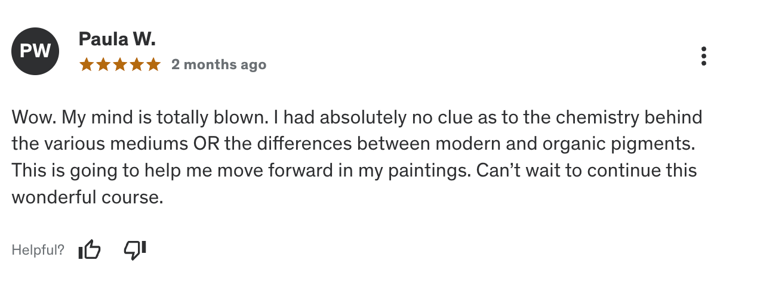Click the thumbs up helpful icon
Image resolution: width=757 pixels, height=297 pixels.
click(x=90, y=250)
